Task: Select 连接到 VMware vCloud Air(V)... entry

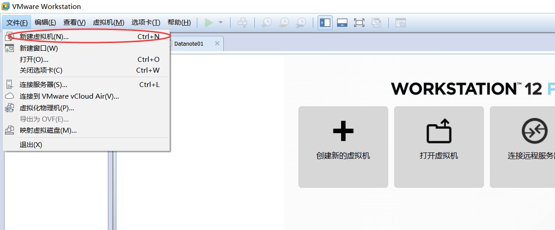Action: coord(86,96)
